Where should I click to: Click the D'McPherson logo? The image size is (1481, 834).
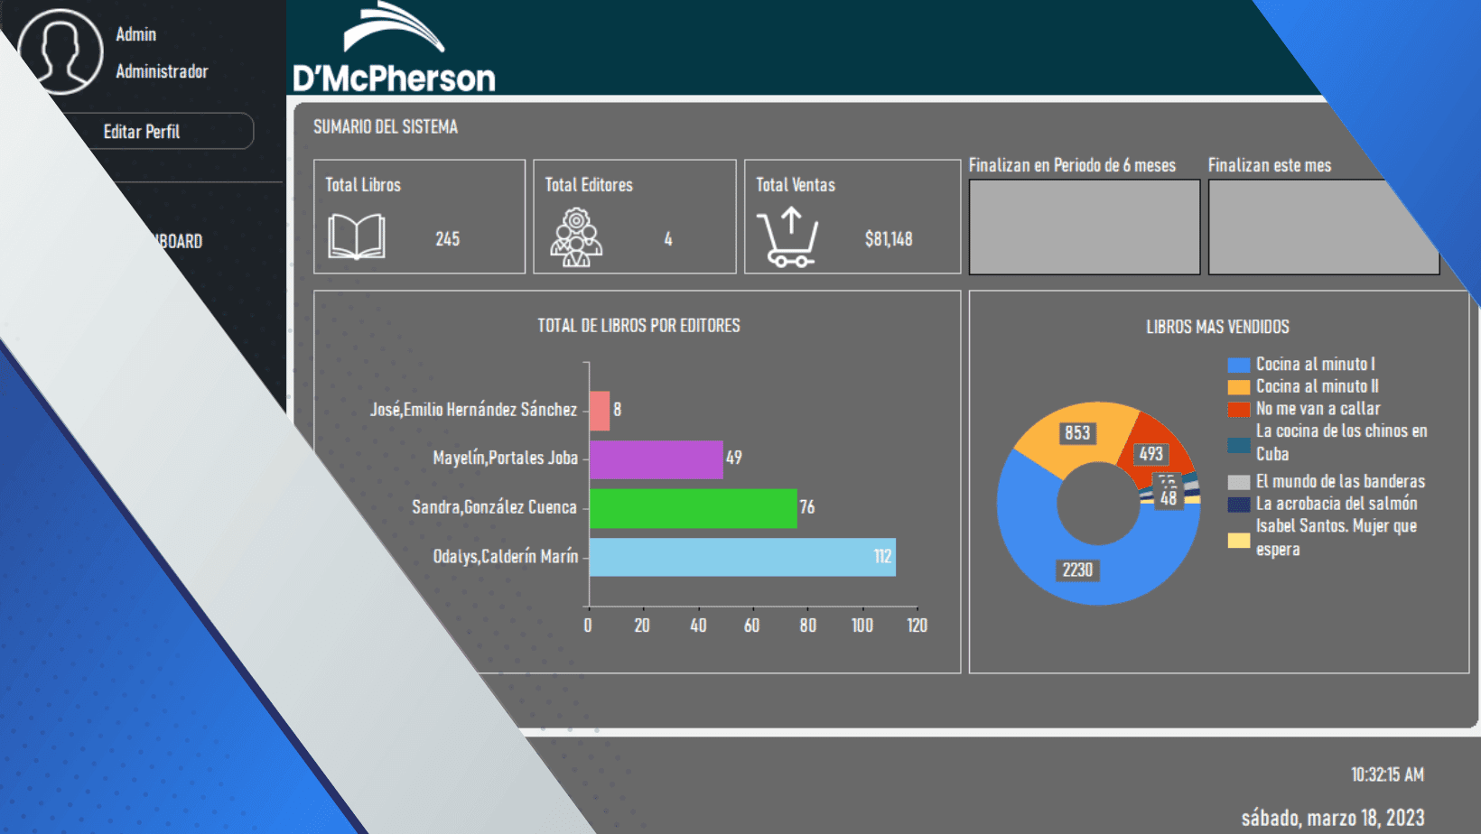click(394, 48)
